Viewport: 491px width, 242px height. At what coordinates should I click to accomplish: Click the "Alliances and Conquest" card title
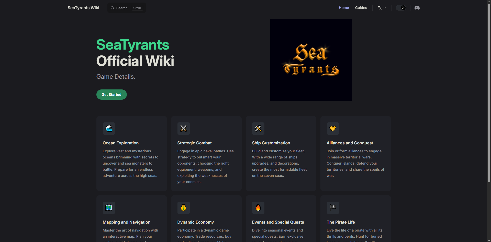click(350, 143)
